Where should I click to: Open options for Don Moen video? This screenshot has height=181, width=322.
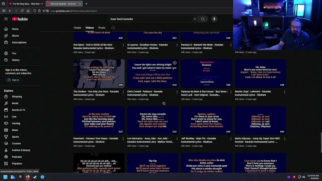click(x=123, y=45)
